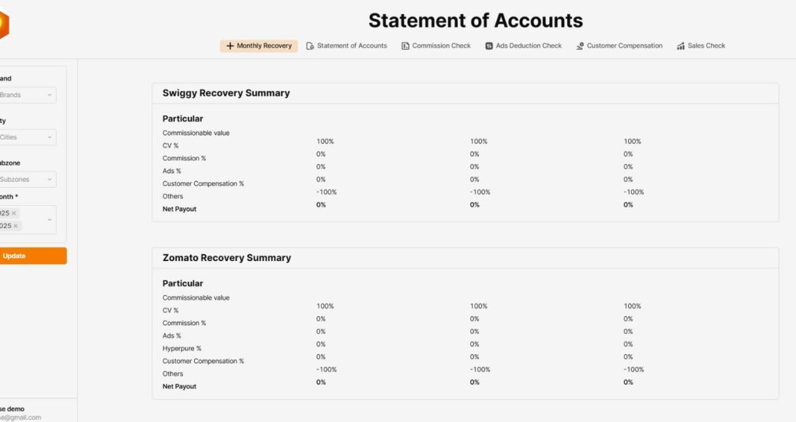
Task: Remove the second selected month tag
Action: [16, 225]
